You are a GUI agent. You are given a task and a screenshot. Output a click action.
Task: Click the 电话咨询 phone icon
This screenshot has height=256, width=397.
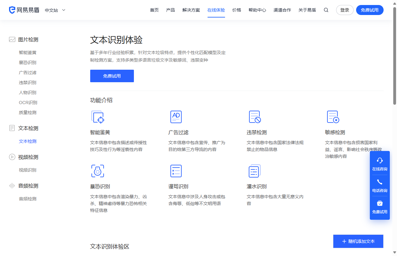click(x=380, y=182)
